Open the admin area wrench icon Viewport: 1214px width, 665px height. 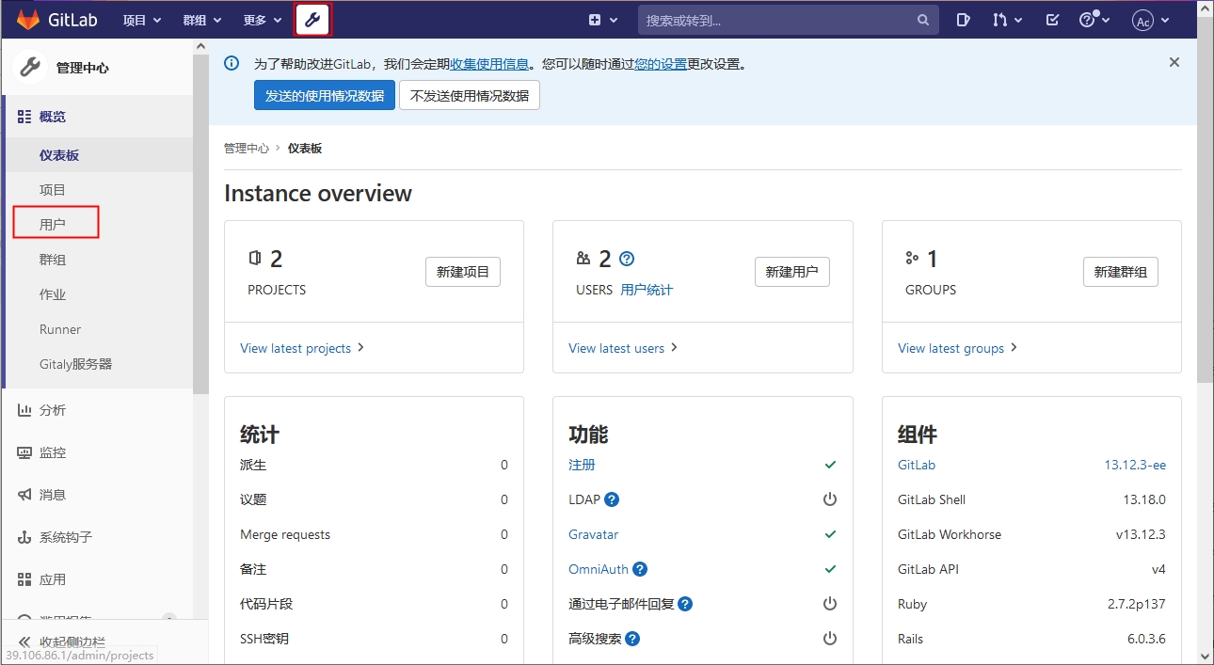pos(312,20)
